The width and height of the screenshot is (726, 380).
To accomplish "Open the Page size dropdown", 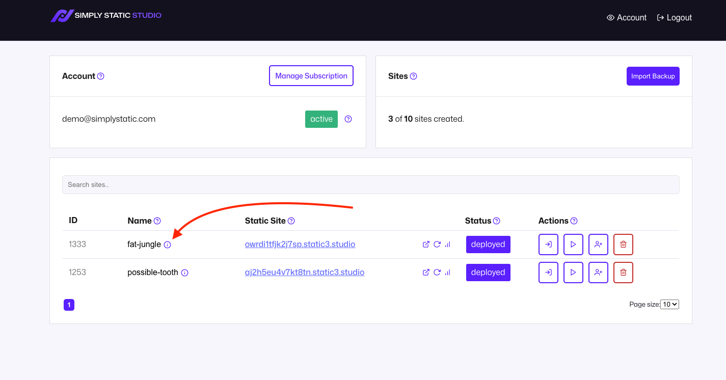I will click(x=669, y=305).
